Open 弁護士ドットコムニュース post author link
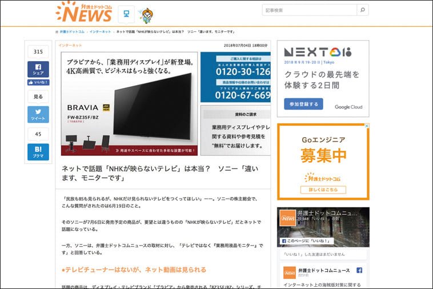Image resolution: width=433 pixels, height=289 pixels. click(324, 271)
